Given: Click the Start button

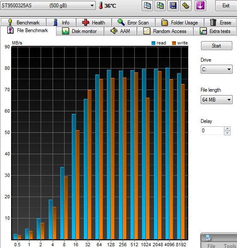Looking at the screenshot, I should coord(216,46).
